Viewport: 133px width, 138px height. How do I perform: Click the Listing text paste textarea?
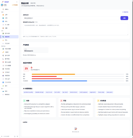75,29
